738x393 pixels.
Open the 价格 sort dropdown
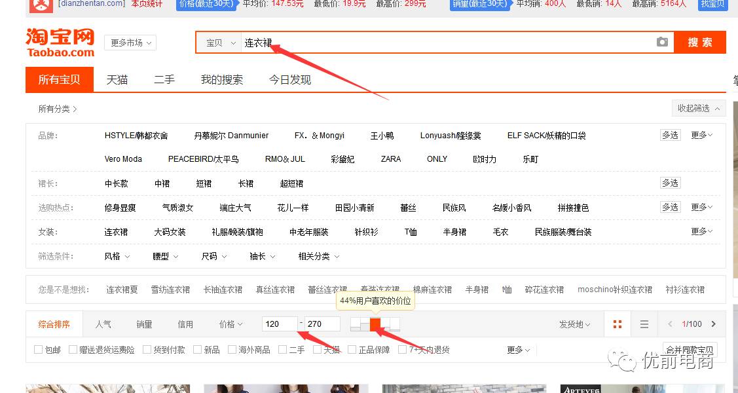pyautogui.click(x=231, y=324)
